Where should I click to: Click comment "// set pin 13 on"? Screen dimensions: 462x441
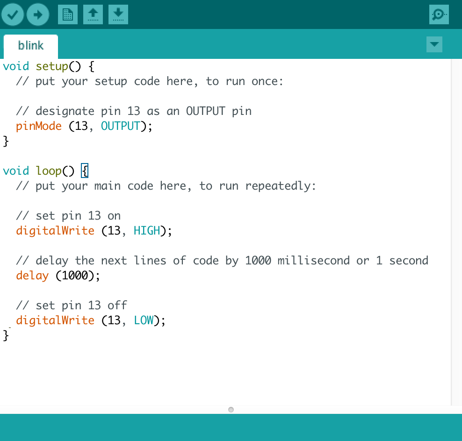68,216
